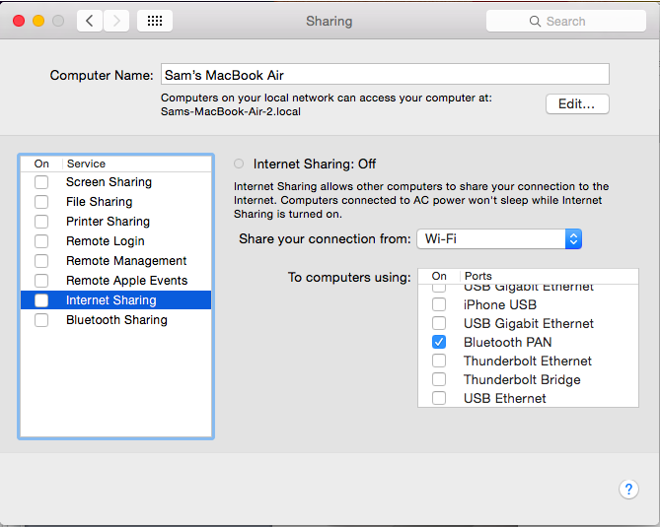Uncheck the Bluetooth PAN port
660x527 pixels.
click(x=439, y=343)
